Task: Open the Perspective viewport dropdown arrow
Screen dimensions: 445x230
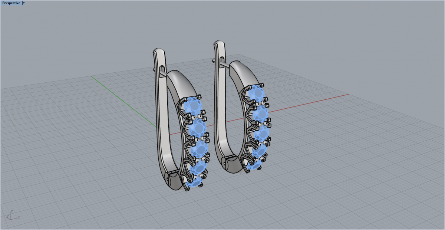Action: coord(24,3)
